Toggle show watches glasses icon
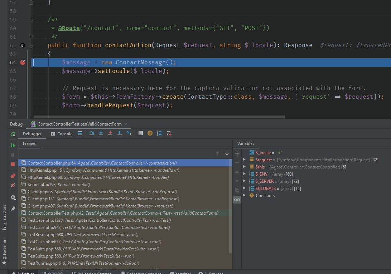The image size is (391, 274). coord(237,200)
